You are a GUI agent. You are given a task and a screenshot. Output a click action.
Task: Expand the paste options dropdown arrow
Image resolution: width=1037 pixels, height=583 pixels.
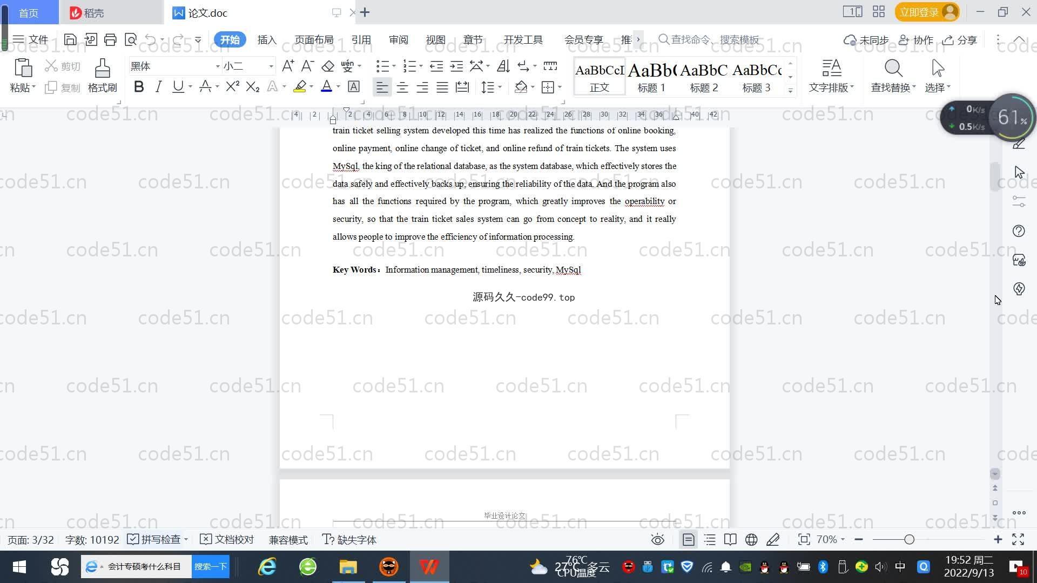(x=33, y=87)
